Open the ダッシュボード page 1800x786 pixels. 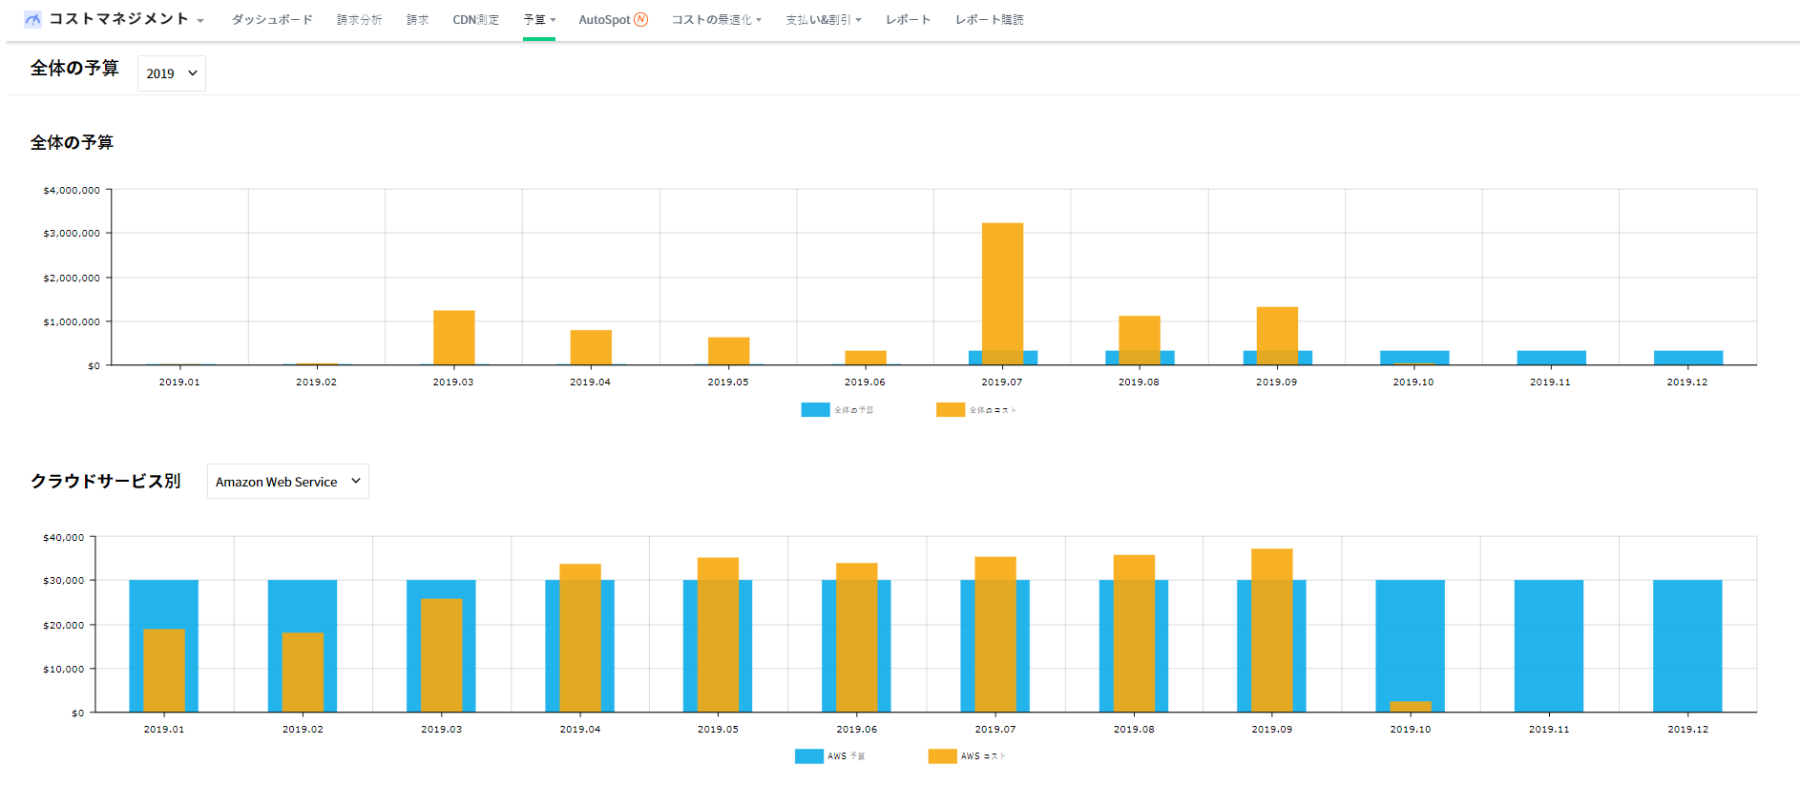point(272,20)
